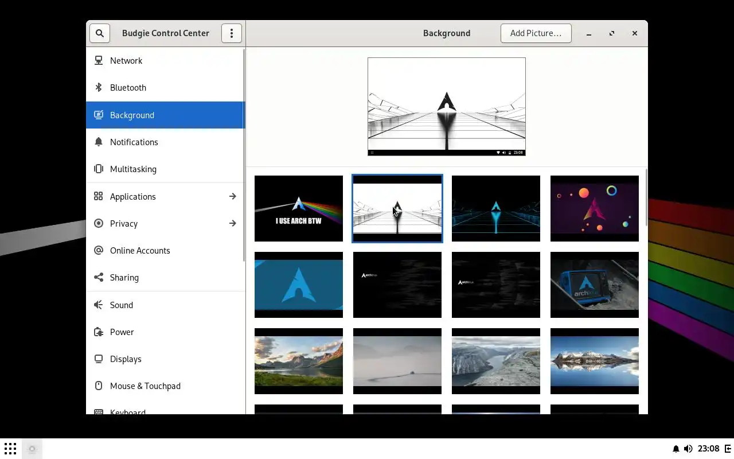Viewport: 734px width, 459px height.
Task: Open the three-dot menu beside Budgie Control Center
Action: [232, 33]
